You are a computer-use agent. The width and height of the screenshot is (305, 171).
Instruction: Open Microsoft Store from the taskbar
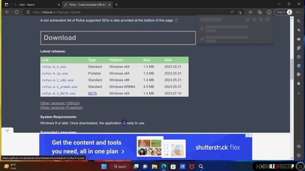click(x=173, y=167)
